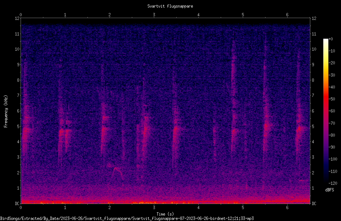Click '2' on the bottom time axis
Viewport: 341px width, 221px height.
click(109, 208)
